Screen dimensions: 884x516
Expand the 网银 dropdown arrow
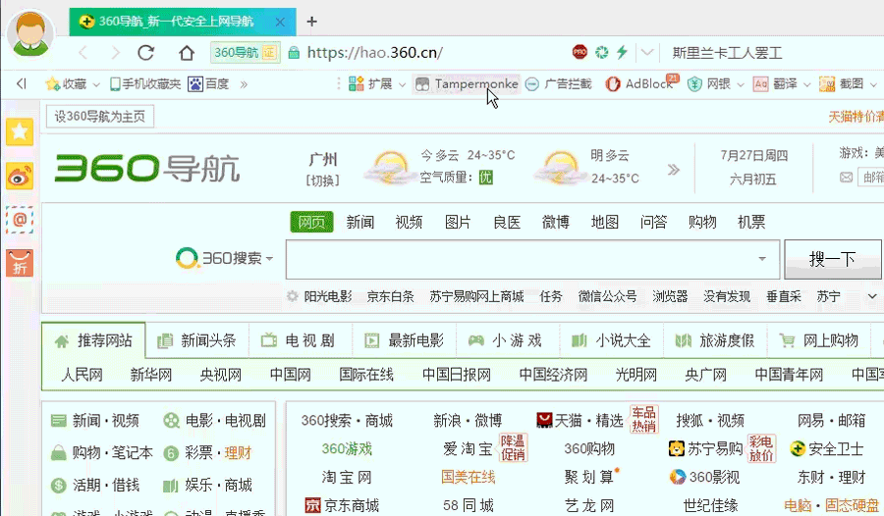coord(741,84)
